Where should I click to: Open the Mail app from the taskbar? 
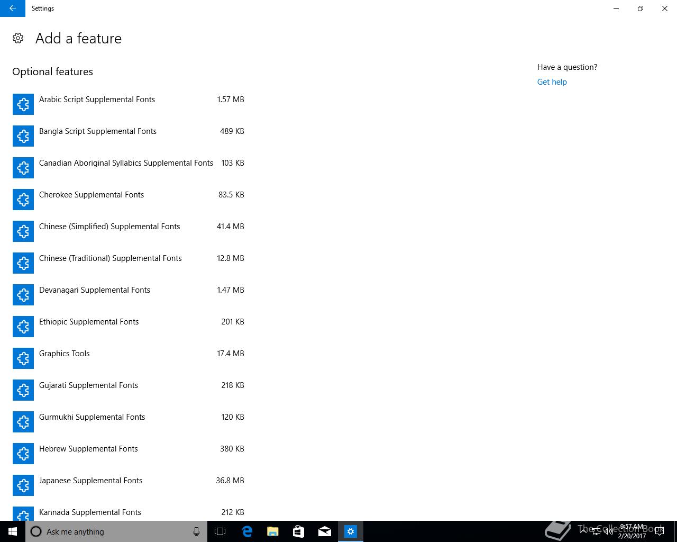point(325,531)
